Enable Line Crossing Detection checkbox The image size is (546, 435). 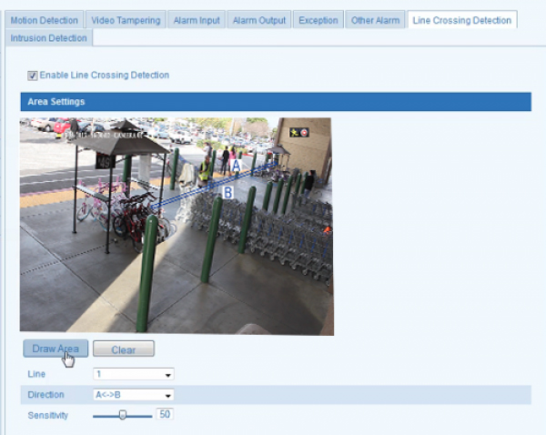click(33, 76)
